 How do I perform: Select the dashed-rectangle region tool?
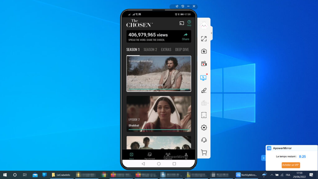click(204, 115)
